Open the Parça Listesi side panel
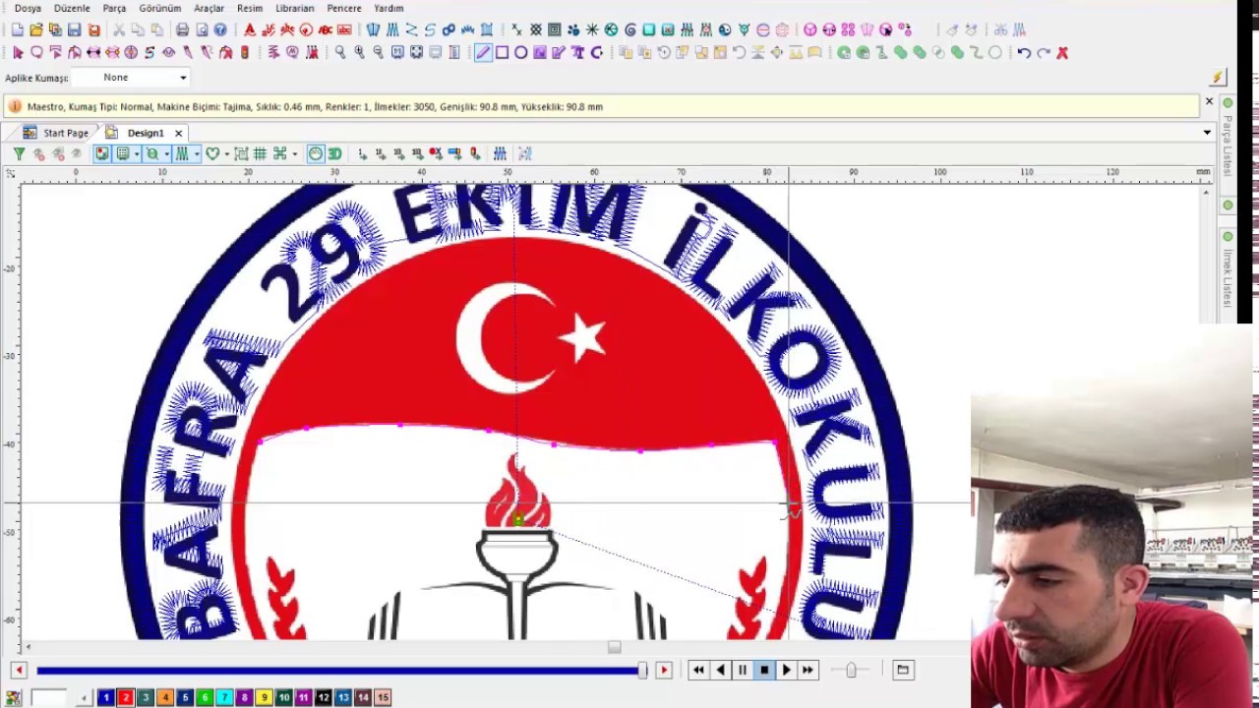The height and width of the screenshot is (708, 1259). (x=1228, y=138)
